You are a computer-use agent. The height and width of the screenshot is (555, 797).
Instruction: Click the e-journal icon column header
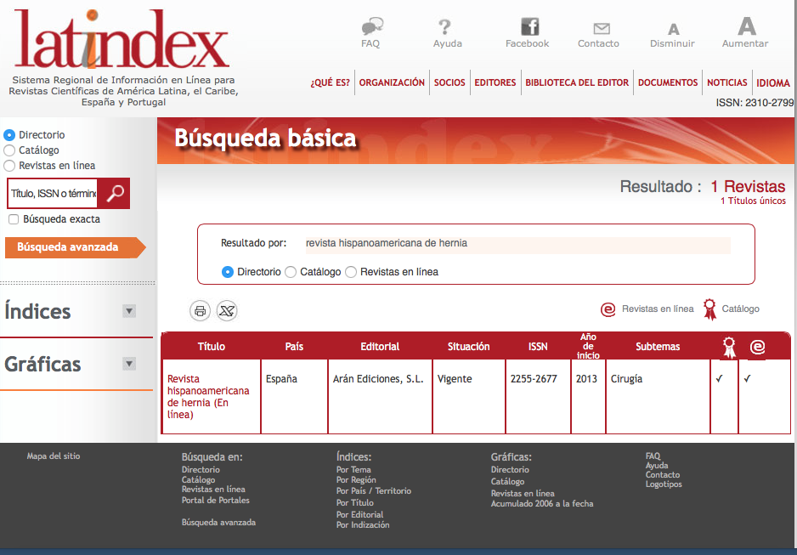[757, 347]
